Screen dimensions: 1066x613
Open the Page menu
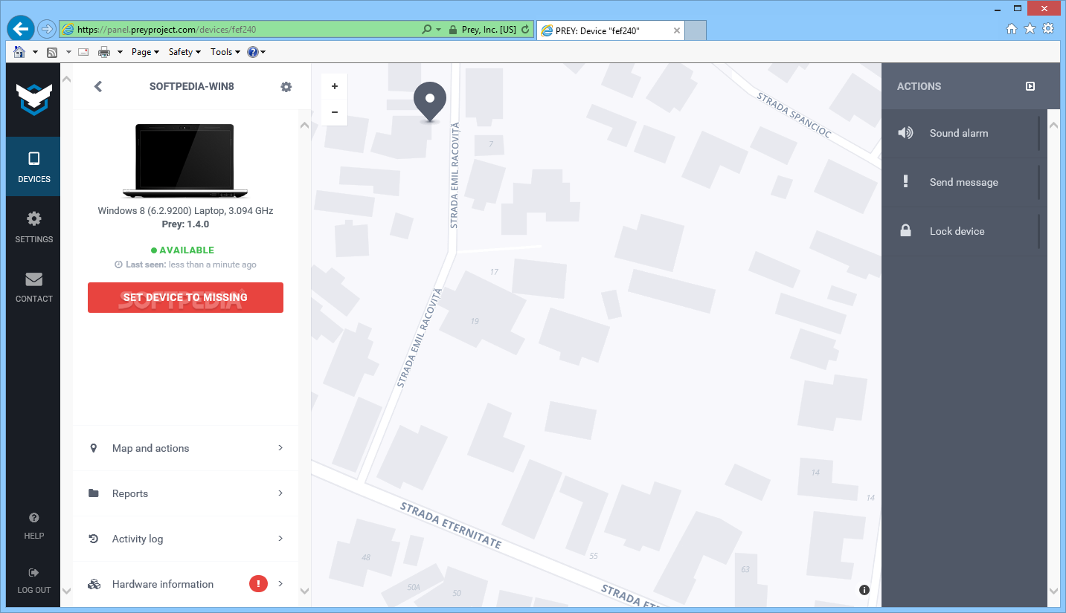[x=145, y=52]
